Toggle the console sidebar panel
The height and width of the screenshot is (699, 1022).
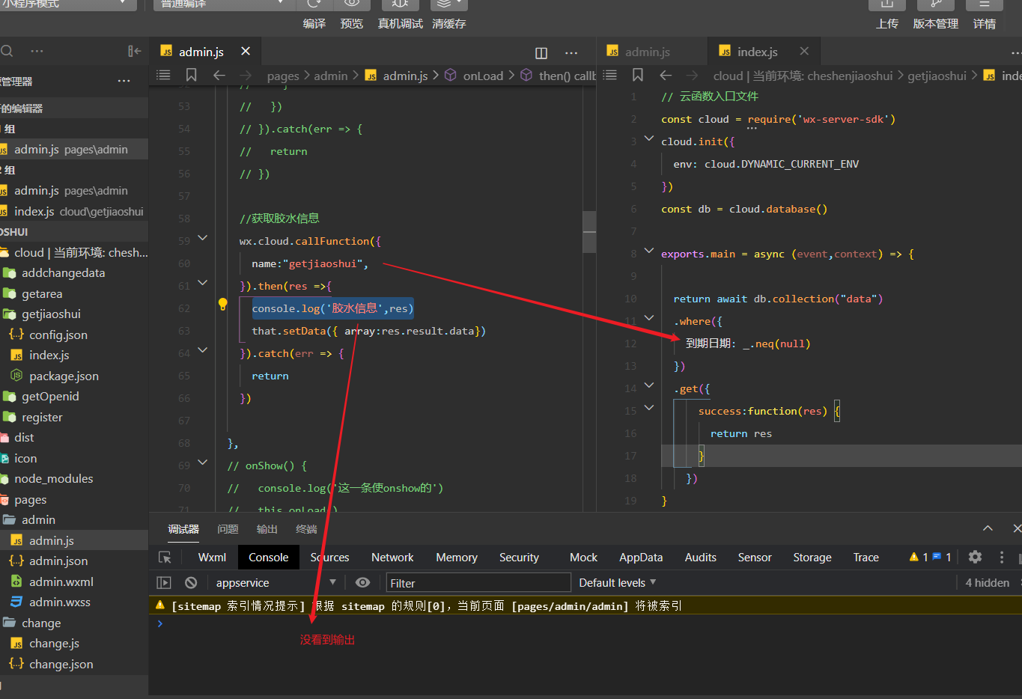164,583
